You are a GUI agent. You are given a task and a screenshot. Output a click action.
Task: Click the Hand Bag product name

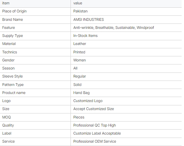point(82,93)
